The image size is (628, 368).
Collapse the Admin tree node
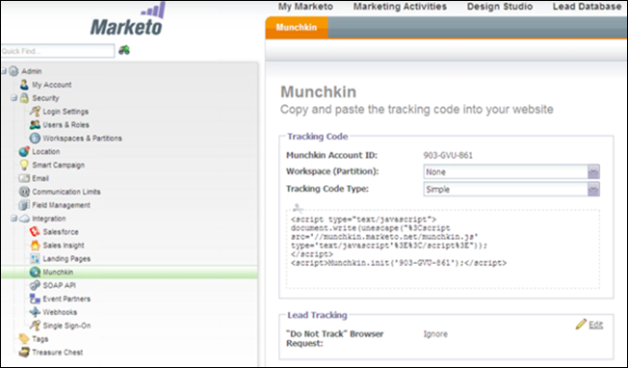click(x=3, y=71)
